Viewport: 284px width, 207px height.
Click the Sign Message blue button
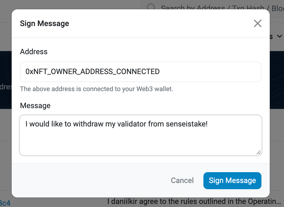pyautogui.click(x=232, y=180)
